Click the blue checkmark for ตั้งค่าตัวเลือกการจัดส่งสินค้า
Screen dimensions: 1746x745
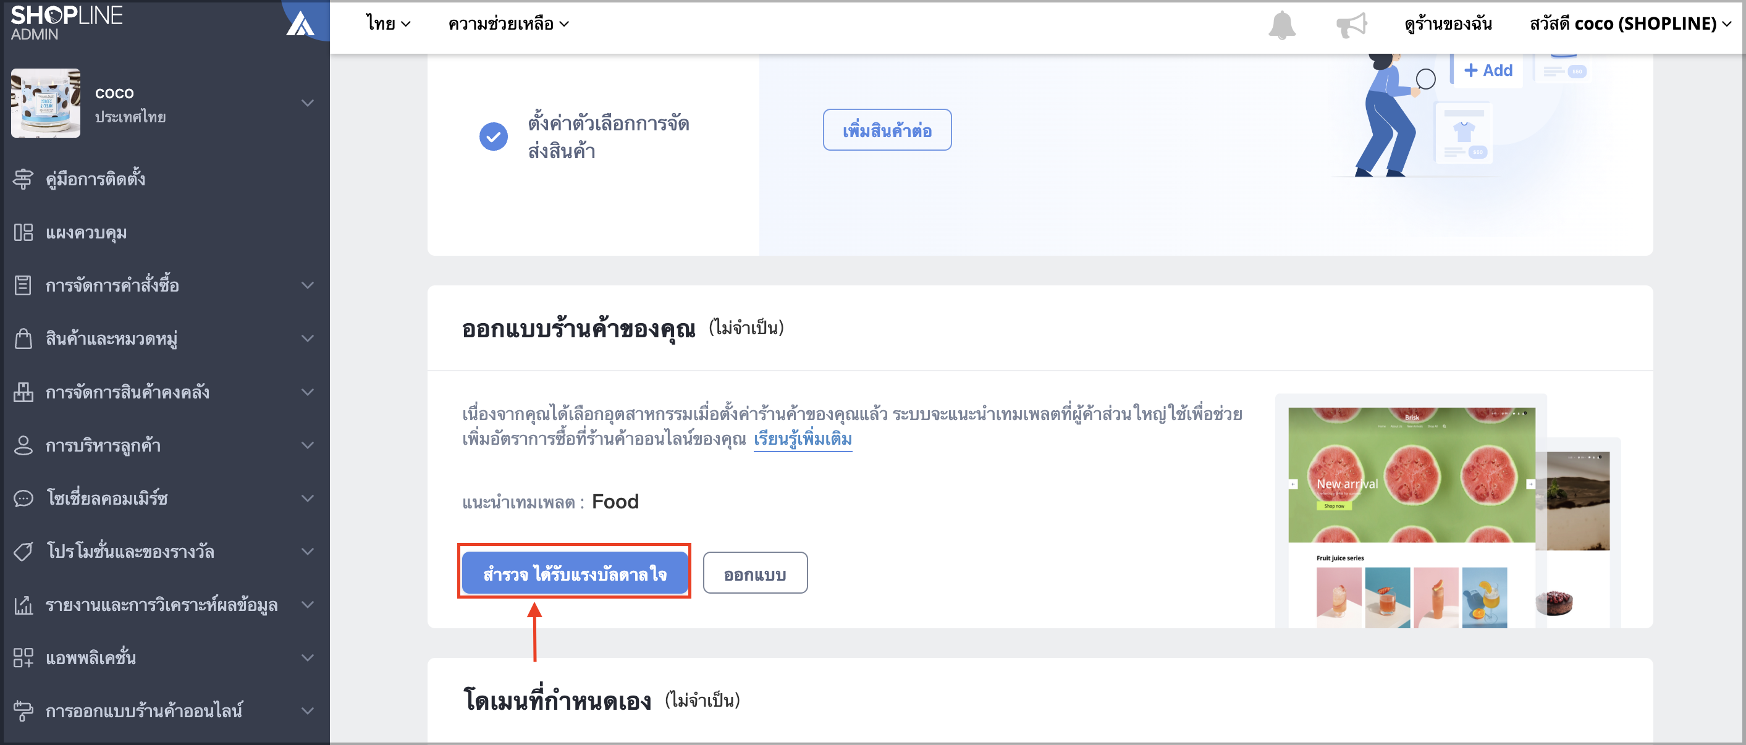pyautogui.click(x=494, y=137)
